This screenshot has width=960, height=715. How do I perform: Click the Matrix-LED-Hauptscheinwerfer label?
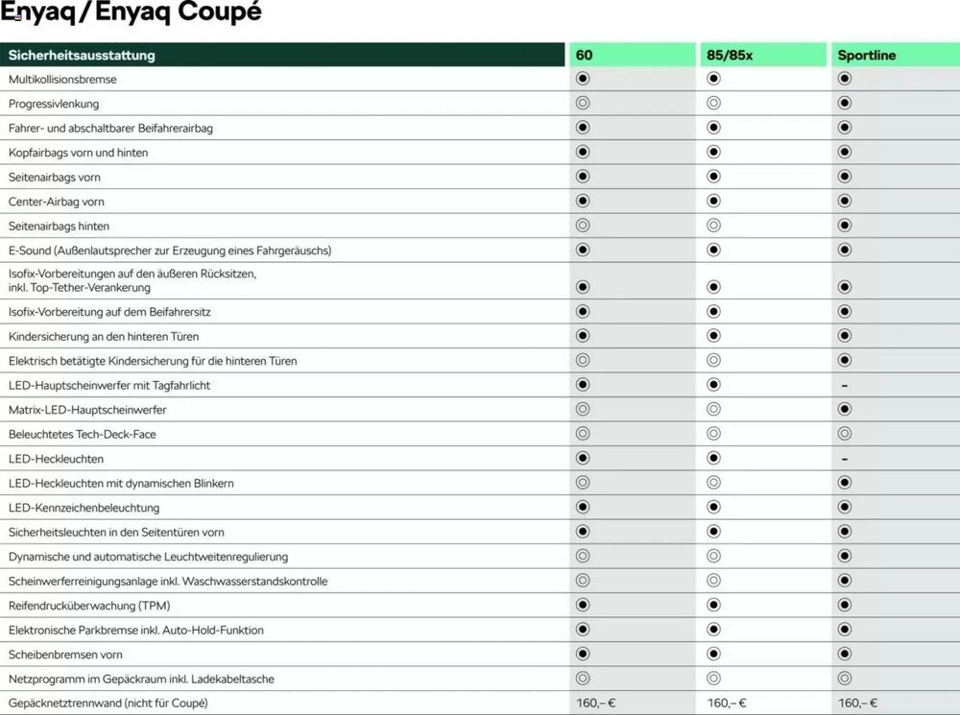click(87, 410)
